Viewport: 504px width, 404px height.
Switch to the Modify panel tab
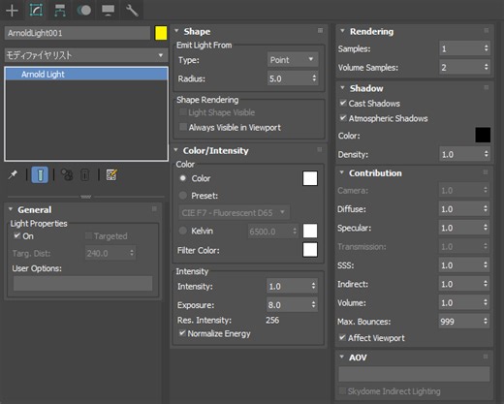(x=36, y=11)
